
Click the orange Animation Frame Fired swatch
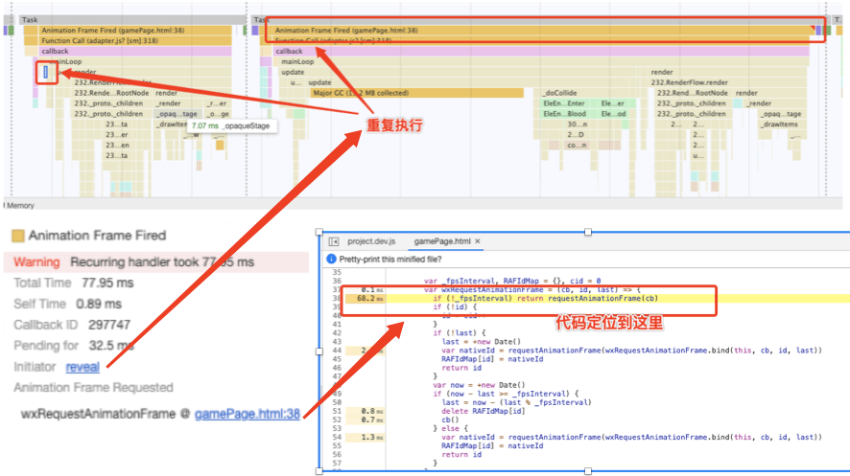pos(18,236)
